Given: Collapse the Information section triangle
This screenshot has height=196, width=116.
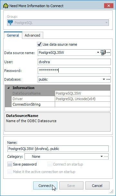Looking at the screenshot, I should click(x=8, y=88).
